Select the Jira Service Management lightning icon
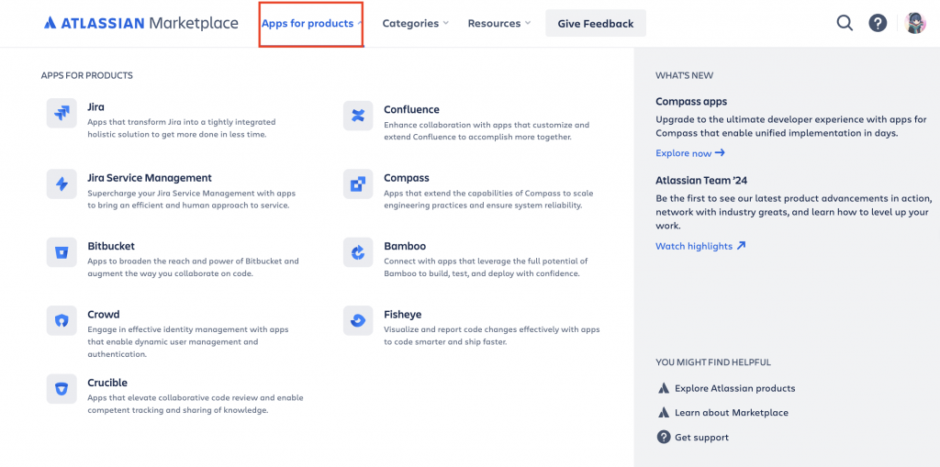Screen dimensions: 940x467 click(x=62, y=184)
